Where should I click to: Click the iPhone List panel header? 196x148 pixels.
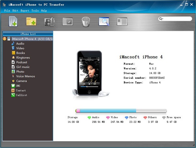click(x=27, y=34)
